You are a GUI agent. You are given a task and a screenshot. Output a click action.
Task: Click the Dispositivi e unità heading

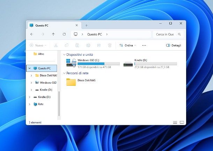(80, 55)
